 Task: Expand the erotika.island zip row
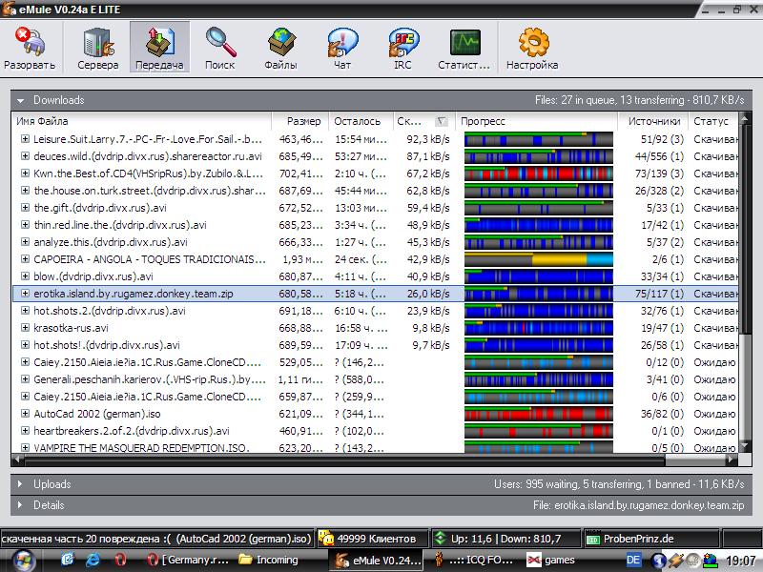click(25, 294)
